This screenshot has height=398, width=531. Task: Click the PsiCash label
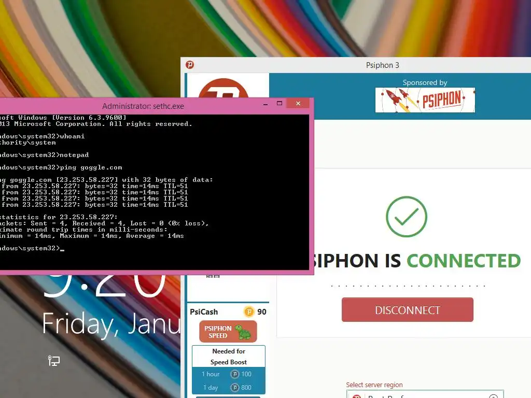[x=204, y=311]
